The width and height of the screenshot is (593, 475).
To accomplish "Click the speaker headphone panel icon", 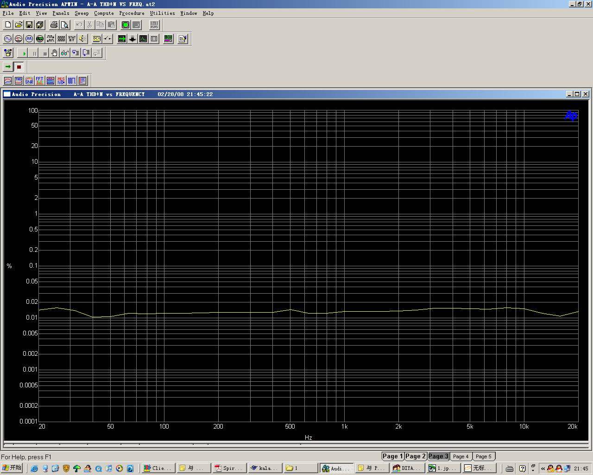I will 82,39.
